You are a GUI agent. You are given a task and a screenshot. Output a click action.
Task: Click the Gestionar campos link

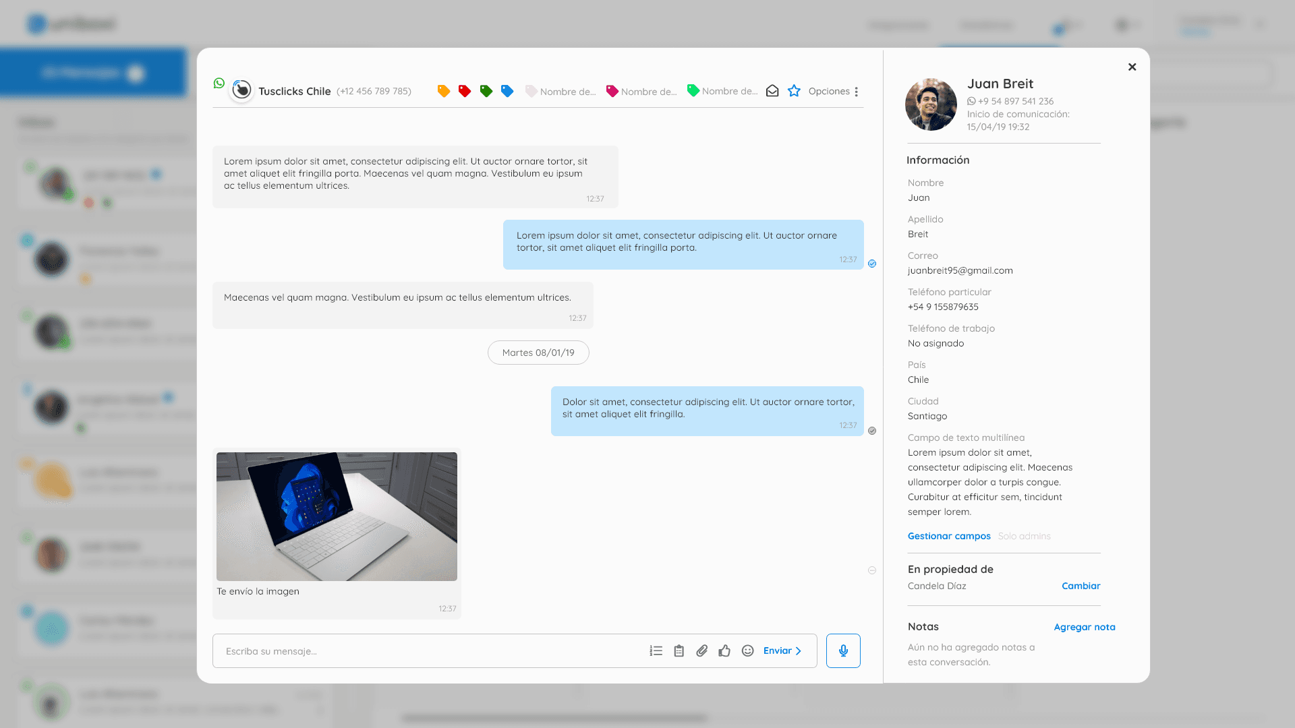click(948, 536)
